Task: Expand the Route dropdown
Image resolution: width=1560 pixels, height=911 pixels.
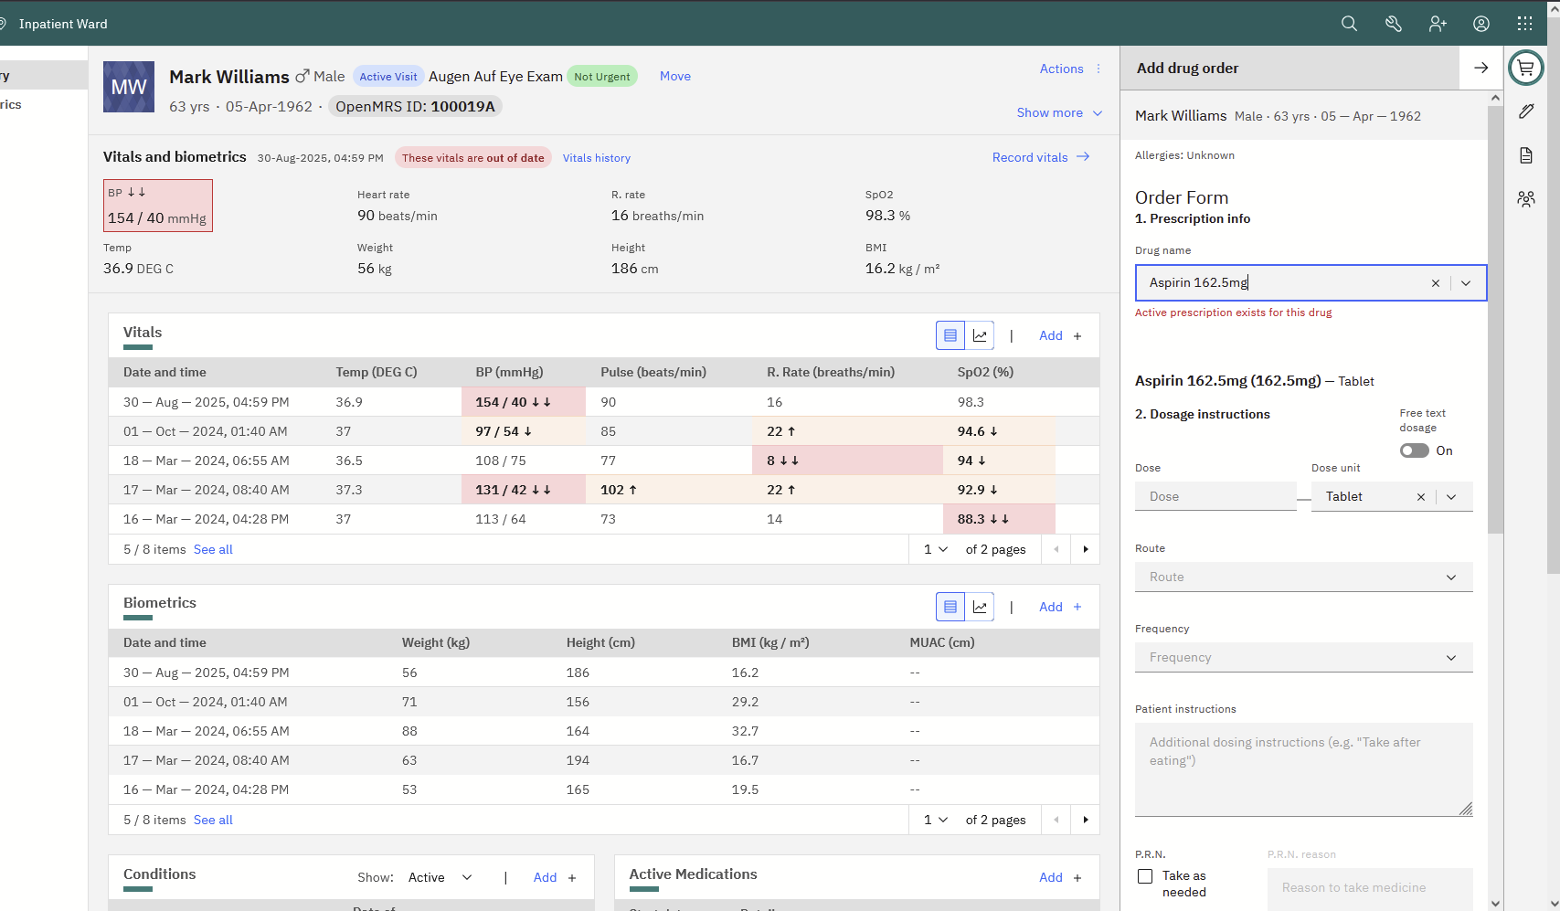Action: 1303,577
